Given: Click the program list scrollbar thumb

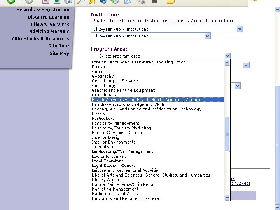Looking at the screenshot, I should 227,135.
